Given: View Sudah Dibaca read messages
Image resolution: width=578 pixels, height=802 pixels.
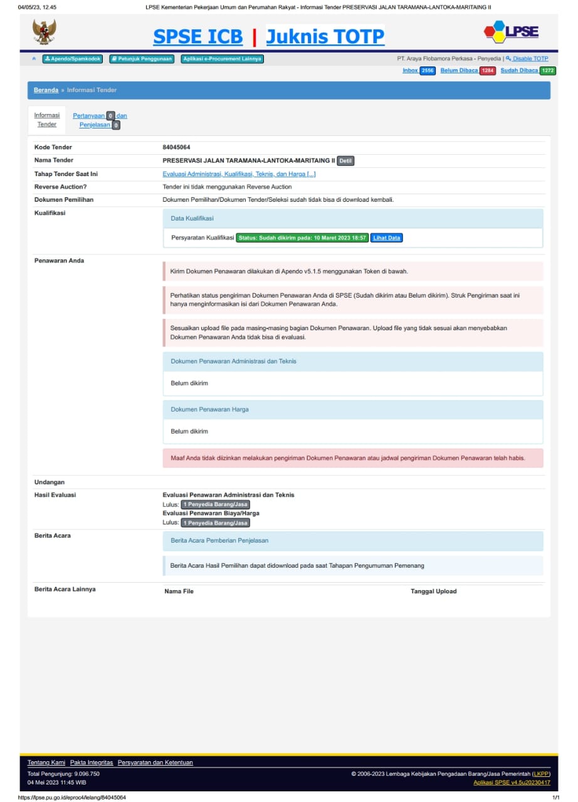Looking at the screenshot, I should (519, 71).
